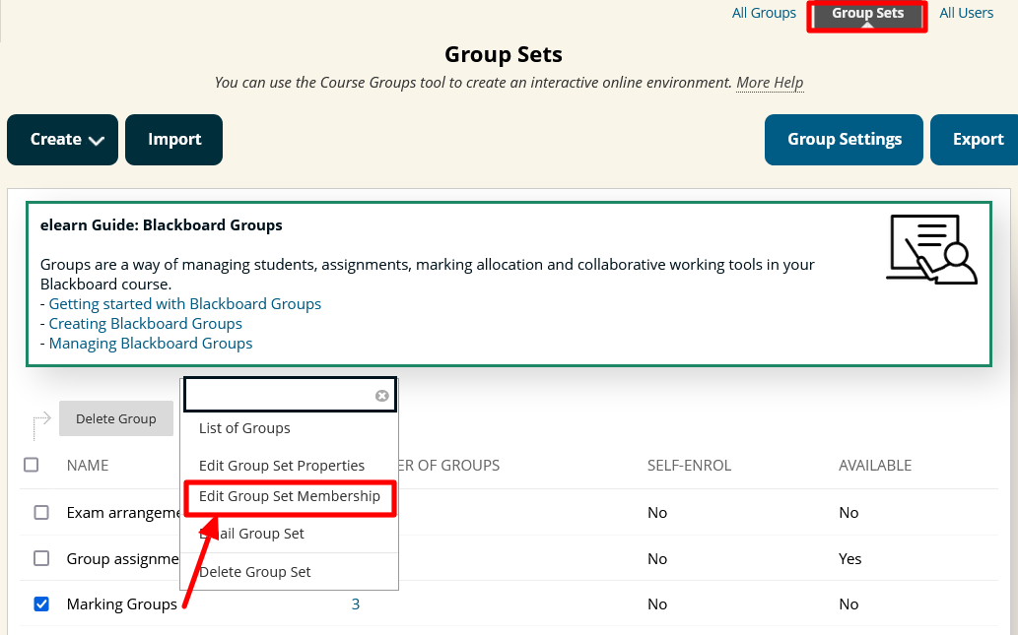Viewport: 1018px width, 635px height.
Task: Click the Blackboard Groups guide illustration icon
Action: pos(930,249)
